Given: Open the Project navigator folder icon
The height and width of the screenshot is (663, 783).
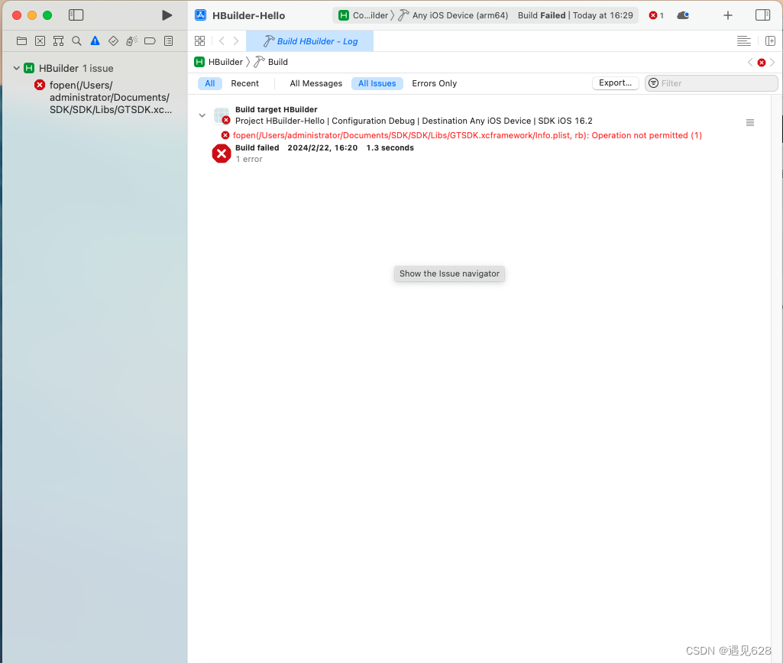Looking at the screenshot, I should point(21,40).
